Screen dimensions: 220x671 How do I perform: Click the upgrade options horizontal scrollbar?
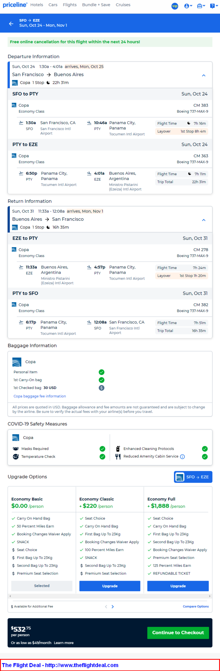click(x=110, y=596)
